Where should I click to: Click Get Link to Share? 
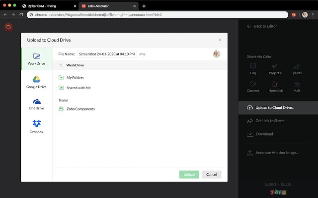pyautogui.click(x=265, y=121)
